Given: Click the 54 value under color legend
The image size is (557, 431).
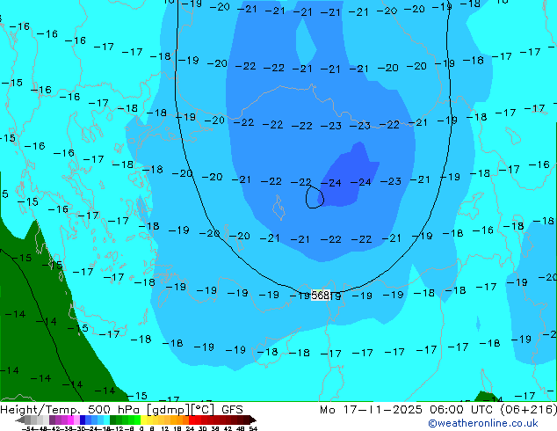Looking at the screenshot, I should tap(253, 428).
